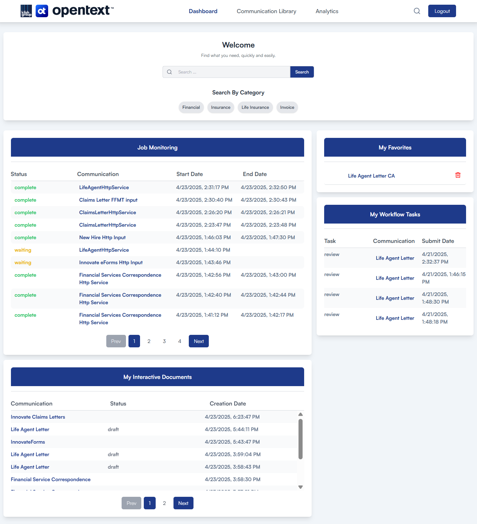477x524 pixels.
Task: Open InnovateForms interactive document
Action: click(28, 442)
